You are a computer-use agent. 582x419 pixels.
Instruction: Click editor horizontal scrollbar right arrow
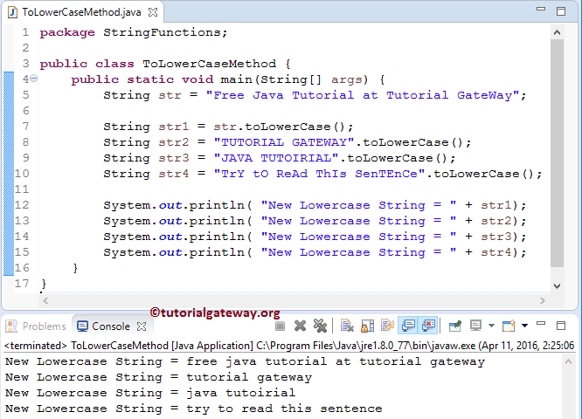point(543,300)
